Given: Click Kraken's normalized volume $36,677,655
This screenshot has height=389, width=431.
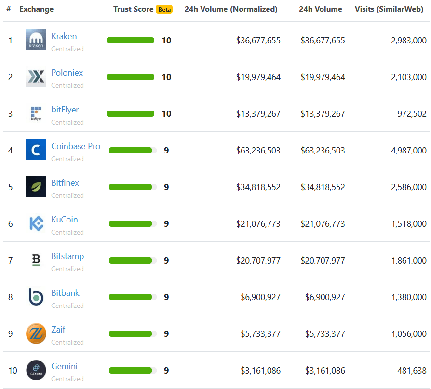Looking at the screenshot, I should 258,41.
